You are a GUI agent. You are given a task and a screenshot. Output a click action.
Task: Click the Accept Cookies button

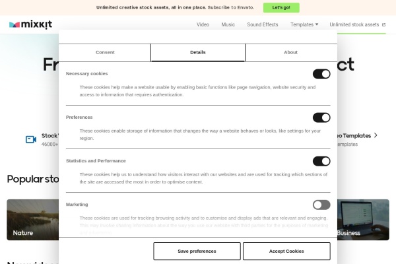tap(286, 251)
